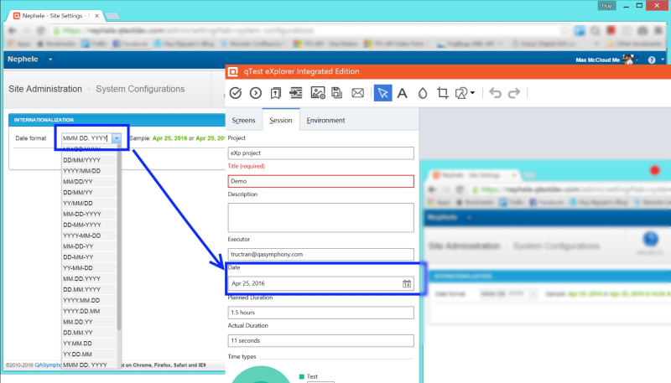Click the import arrow lines icon
Image resolution: width=671 pixels, height=383 pixels.
tap(296, 93)
